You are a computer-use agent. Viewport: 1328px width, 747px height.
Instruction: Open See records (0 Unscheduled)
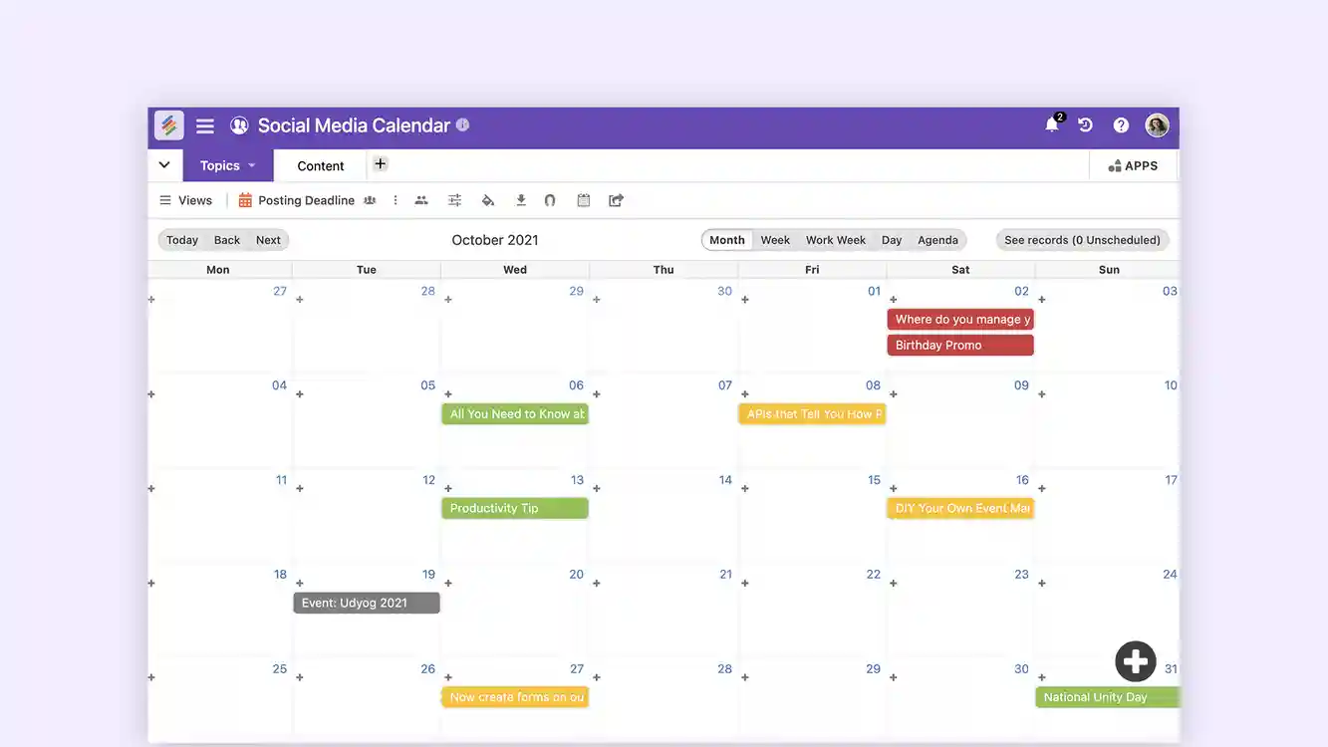(x=1082, y=239)
